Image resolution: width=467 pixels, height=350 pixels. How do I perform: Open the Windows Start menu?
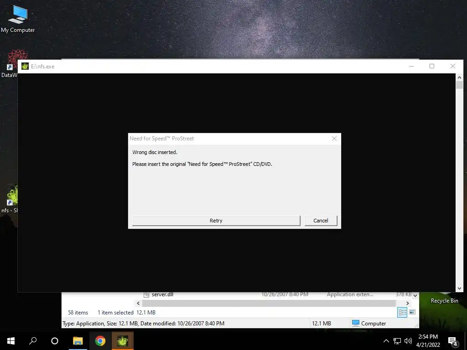11,341
